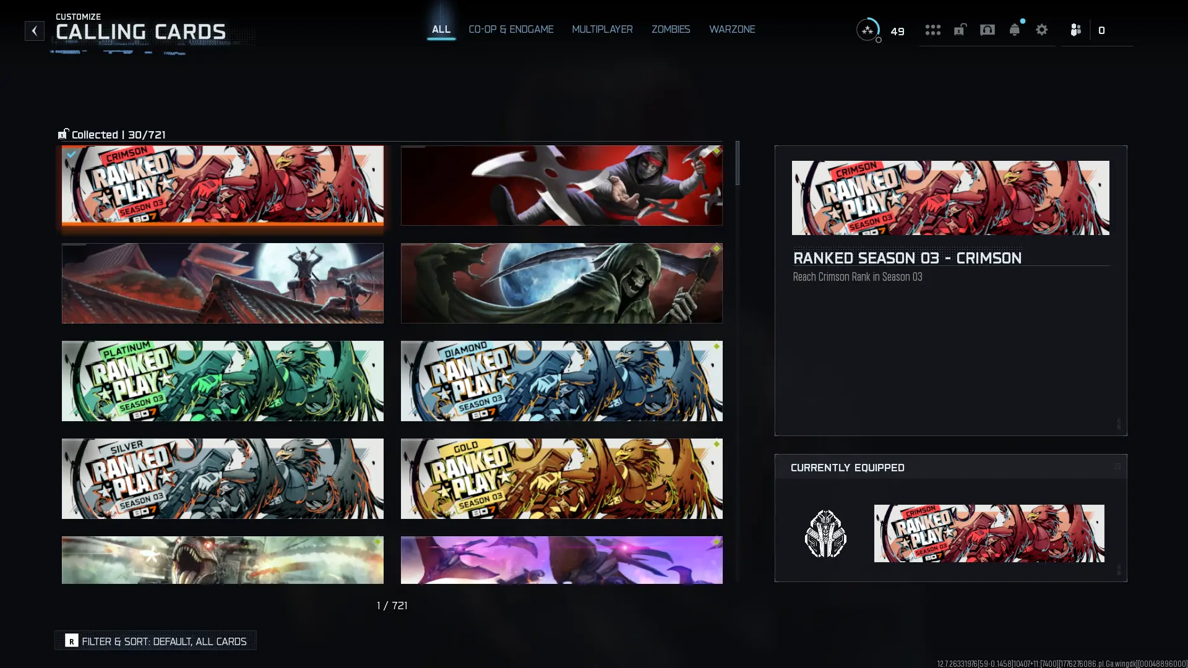This screenshot has height=668, width=1188.
Task: Click the back arrow beside Calling Cards
Action: coord(35,30)
